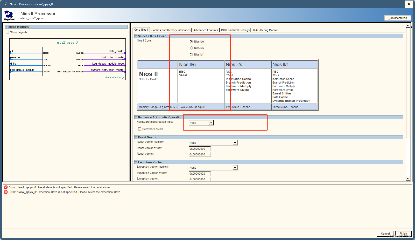Close the Nios II Processor window
Image resolution: width=415 pixels, height=240 pixels.
409,4
